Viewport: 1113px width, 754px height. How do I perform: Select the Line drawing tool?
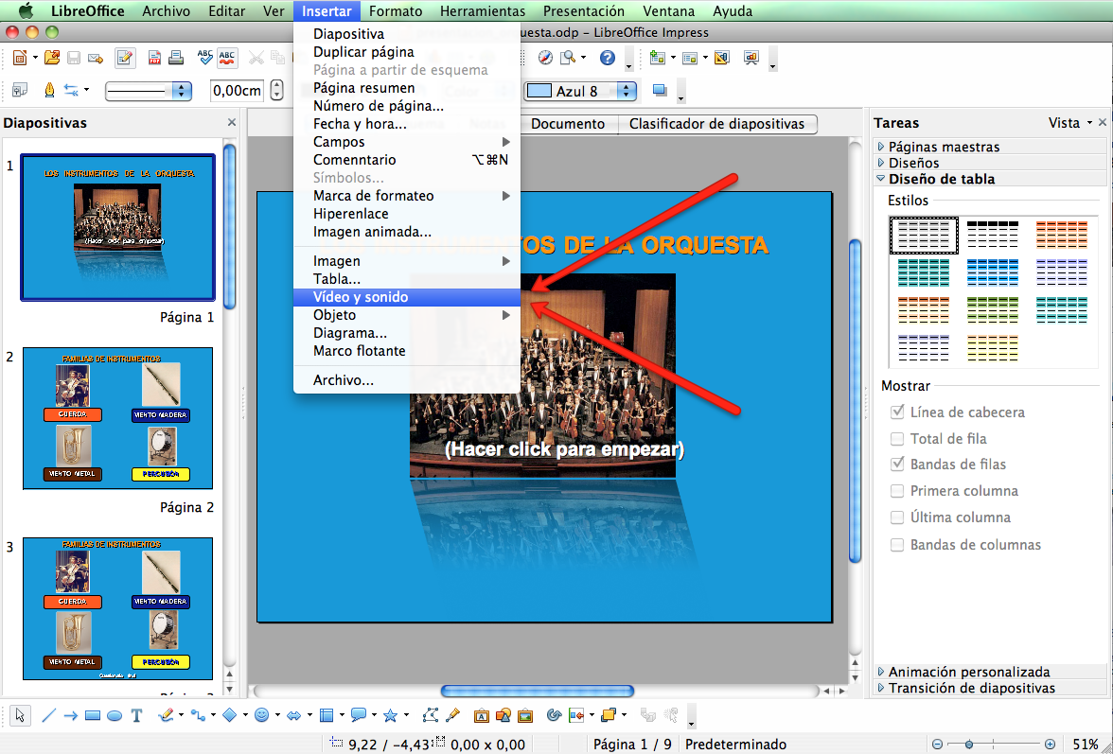click(48, 715)
